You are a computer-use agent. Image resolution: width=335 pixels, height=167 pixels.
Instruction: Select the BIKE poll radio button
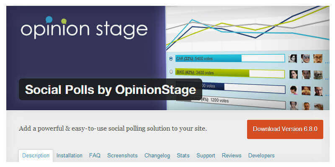171,72
